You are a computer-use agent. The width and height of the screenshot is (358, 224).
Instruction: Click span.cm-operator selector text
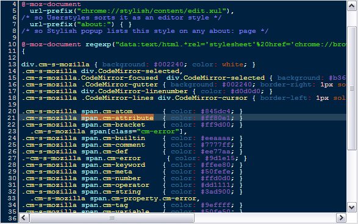(x=115, y=185)
